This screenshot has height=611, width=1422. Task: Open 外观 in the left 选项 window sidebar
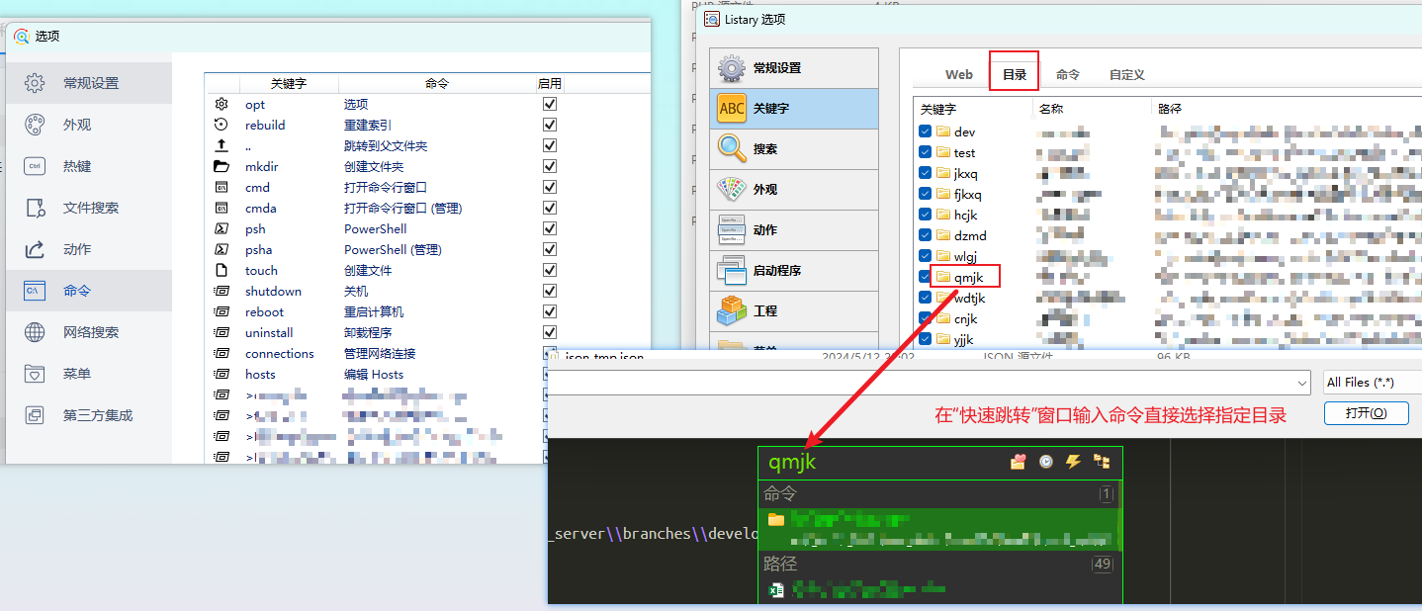coord(89,125)
